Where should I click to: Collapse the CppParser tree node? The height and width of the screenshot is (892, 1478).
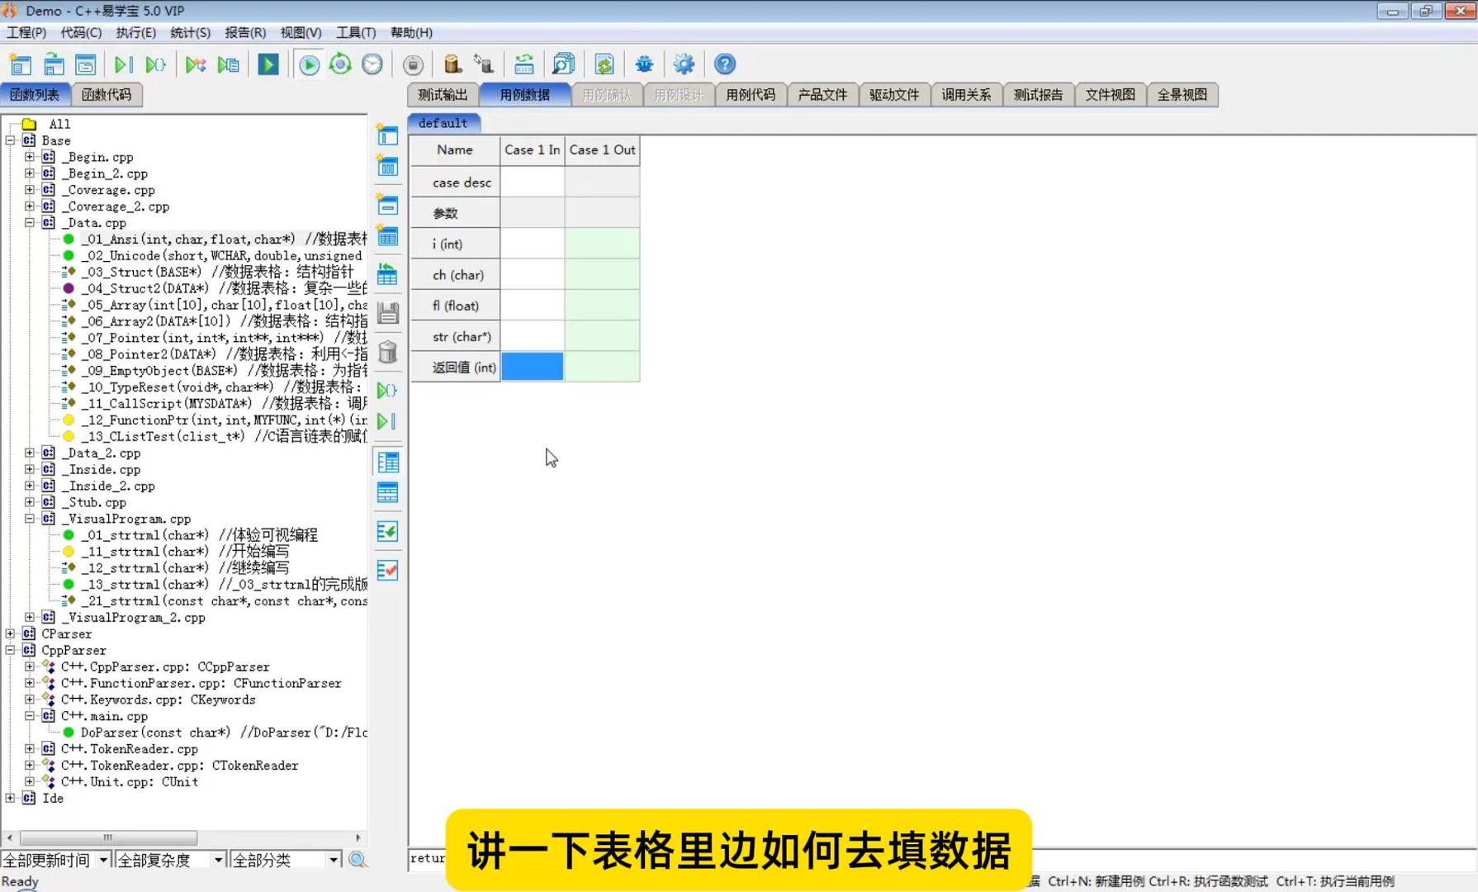pyautogui.click(x=11, y=650)
